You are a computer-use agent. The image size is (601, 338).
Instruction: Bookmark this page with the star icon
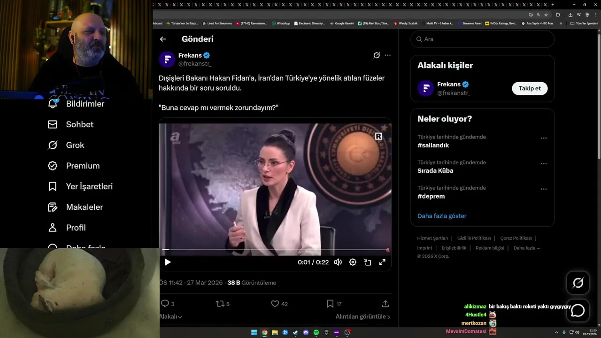[546, 15]
